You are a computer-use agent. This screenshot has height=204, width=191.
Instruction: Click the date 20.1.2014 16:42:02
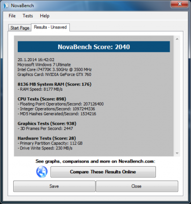[36, 60]
